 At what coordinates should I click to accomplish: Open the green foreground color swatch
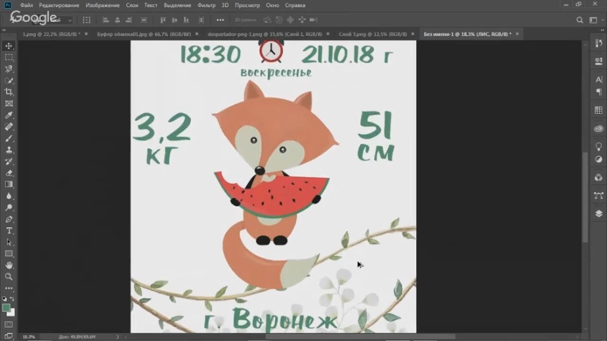tap(6, 307)
